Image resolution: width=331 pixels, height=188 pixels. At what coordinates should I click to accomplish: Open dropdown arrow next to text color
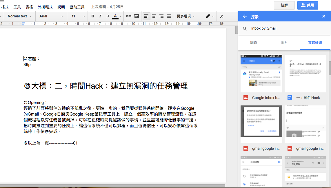(121, 16)
